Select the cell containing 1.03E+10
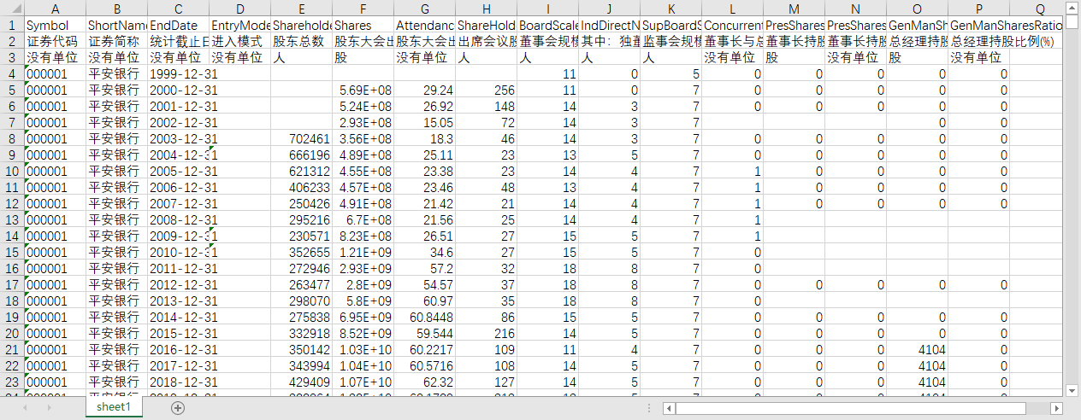 (363, 349)
